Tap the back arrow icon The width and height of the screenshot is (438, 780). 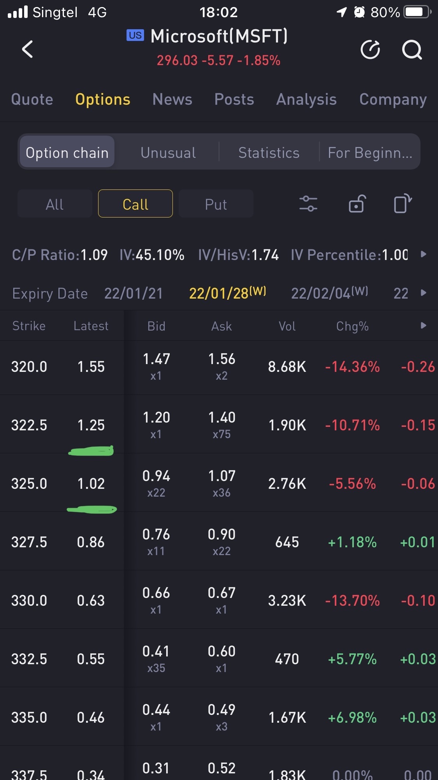pos(28,50)
